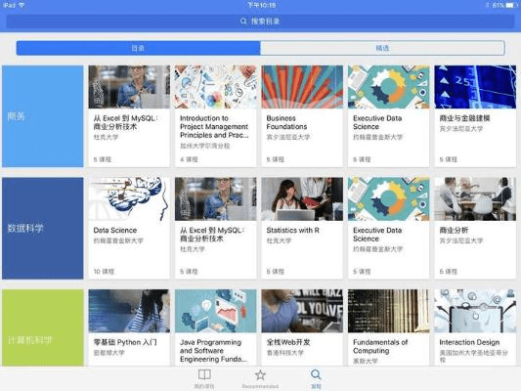Switch to the 精选 segment
Image resolution: width=521 pixels, height=391 pixels.
tap(382, 48)
